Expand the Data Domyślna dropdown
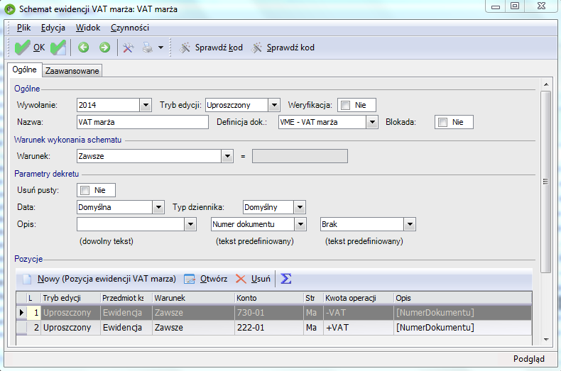The width and height of the screenshot is (561, 371). 158,207
